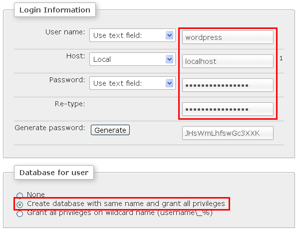The height and width of the screenshot is (231, 299).
Task: Focus the localhost host field
Action: [x=228, y=61]
